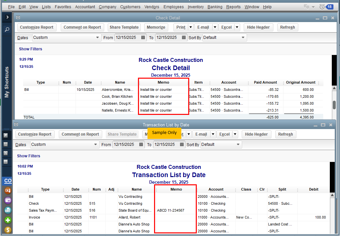Expand Sort By dropdown in Check Detail
The image size is (340, 236).
[x=243, y=38]
